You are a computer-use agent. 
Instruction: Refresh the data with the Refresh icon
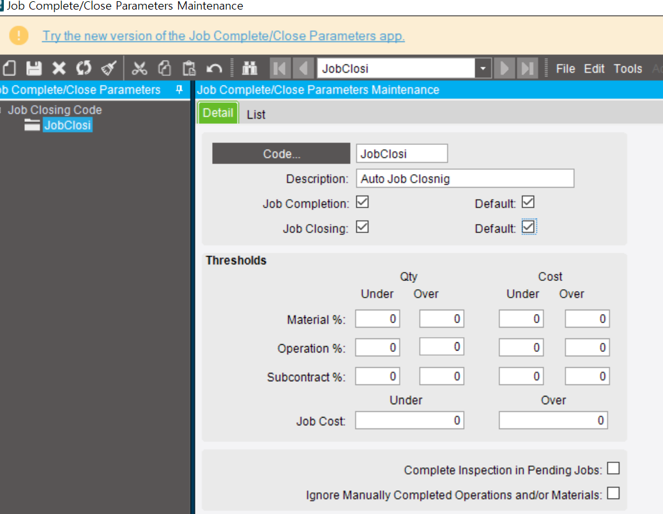pyautogui.click(x=83, y=68)
